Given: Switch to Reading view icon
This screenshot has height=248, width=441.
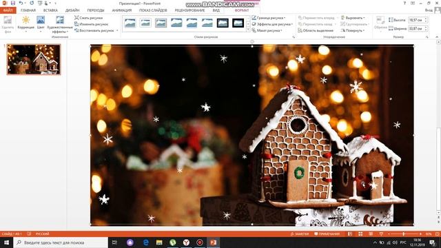Looking at the screenshot, I should click(x=371, y=234).
